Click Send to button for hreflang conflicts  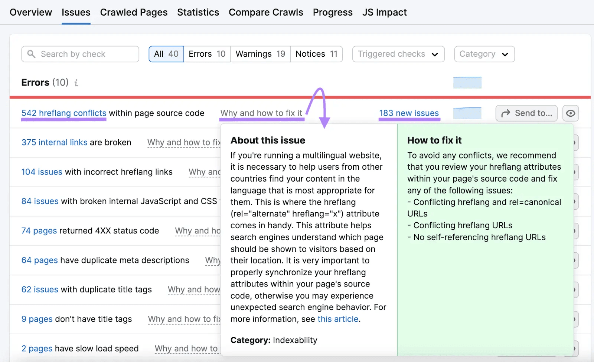526,113
